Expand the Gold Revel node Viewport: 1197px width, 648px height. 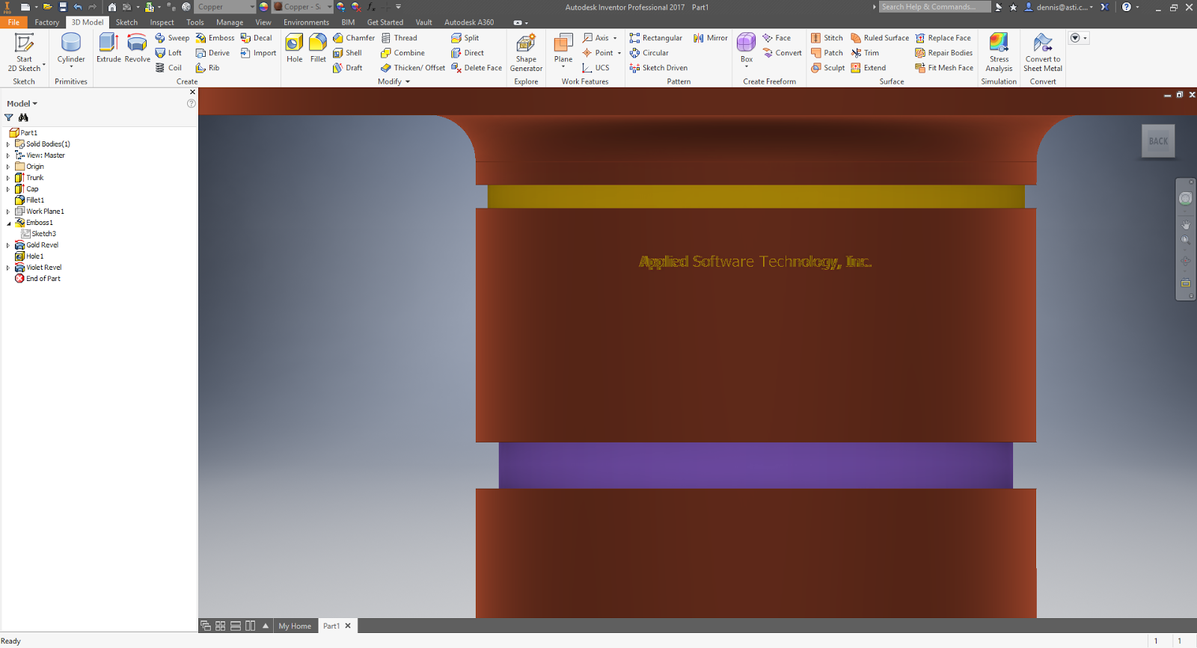coord(8,245)
